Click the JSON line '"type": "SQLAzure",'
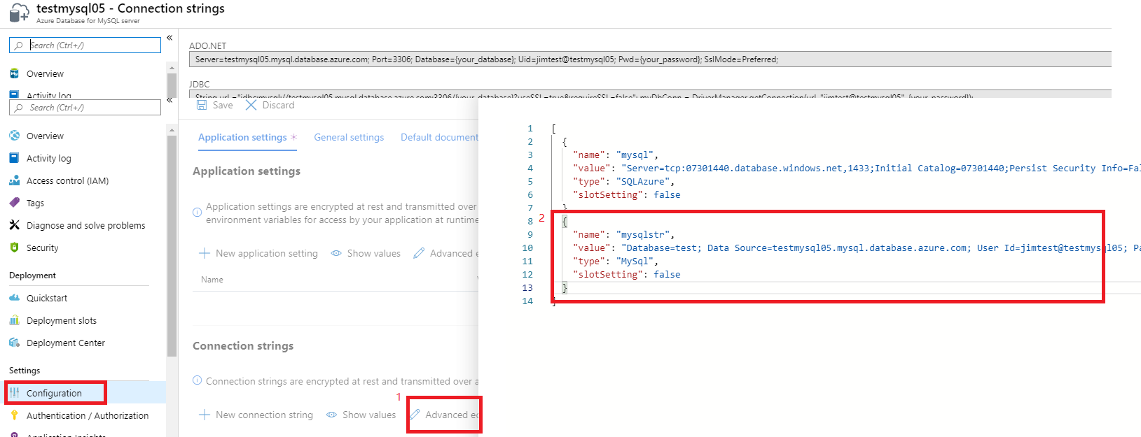The image size is (1141, 437). [x=624, y=182]
